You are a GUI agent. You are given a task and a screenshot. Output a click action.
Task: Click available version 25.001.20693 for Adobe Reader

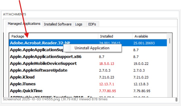pos(145,43)
